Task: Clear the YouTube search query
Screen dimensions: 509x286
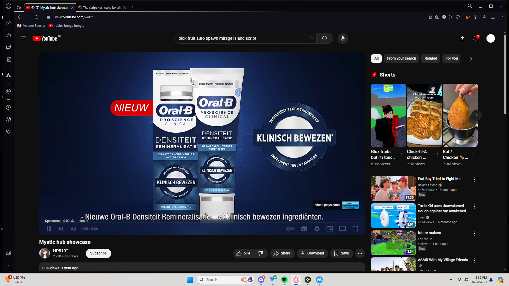Action: coord(312,38)
